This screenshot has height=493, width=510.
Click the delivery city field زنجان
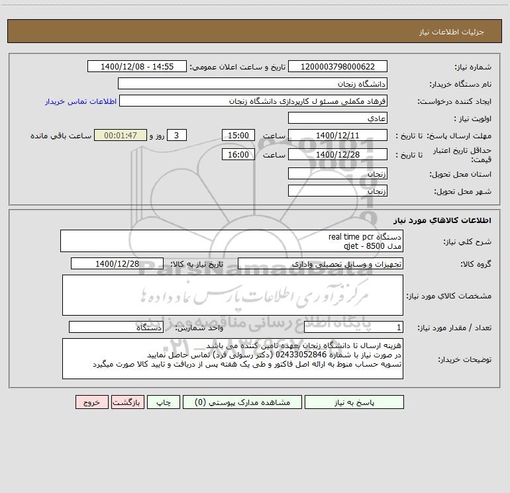click(x=338, y=191)
